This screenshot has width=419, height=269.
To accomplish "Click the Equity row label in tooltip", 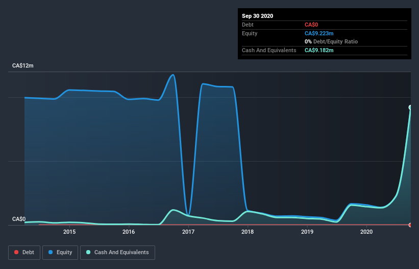I will click(x=250, y=33).
